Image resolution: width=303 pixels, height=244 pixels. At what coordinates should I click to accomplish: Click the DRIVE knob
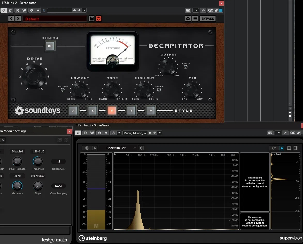click(x=34, y=76)
